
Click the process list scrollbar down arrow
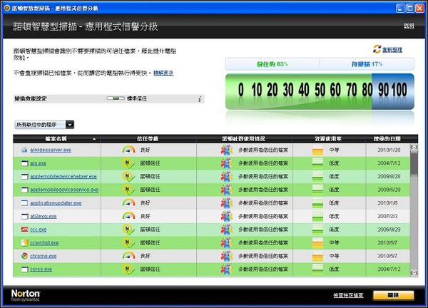click(x=414, y=272)
